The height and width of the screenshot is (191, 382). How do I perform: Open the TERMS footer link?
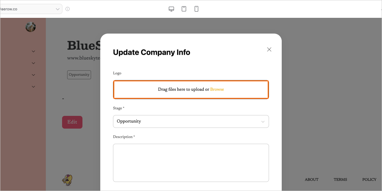point(340,180)
